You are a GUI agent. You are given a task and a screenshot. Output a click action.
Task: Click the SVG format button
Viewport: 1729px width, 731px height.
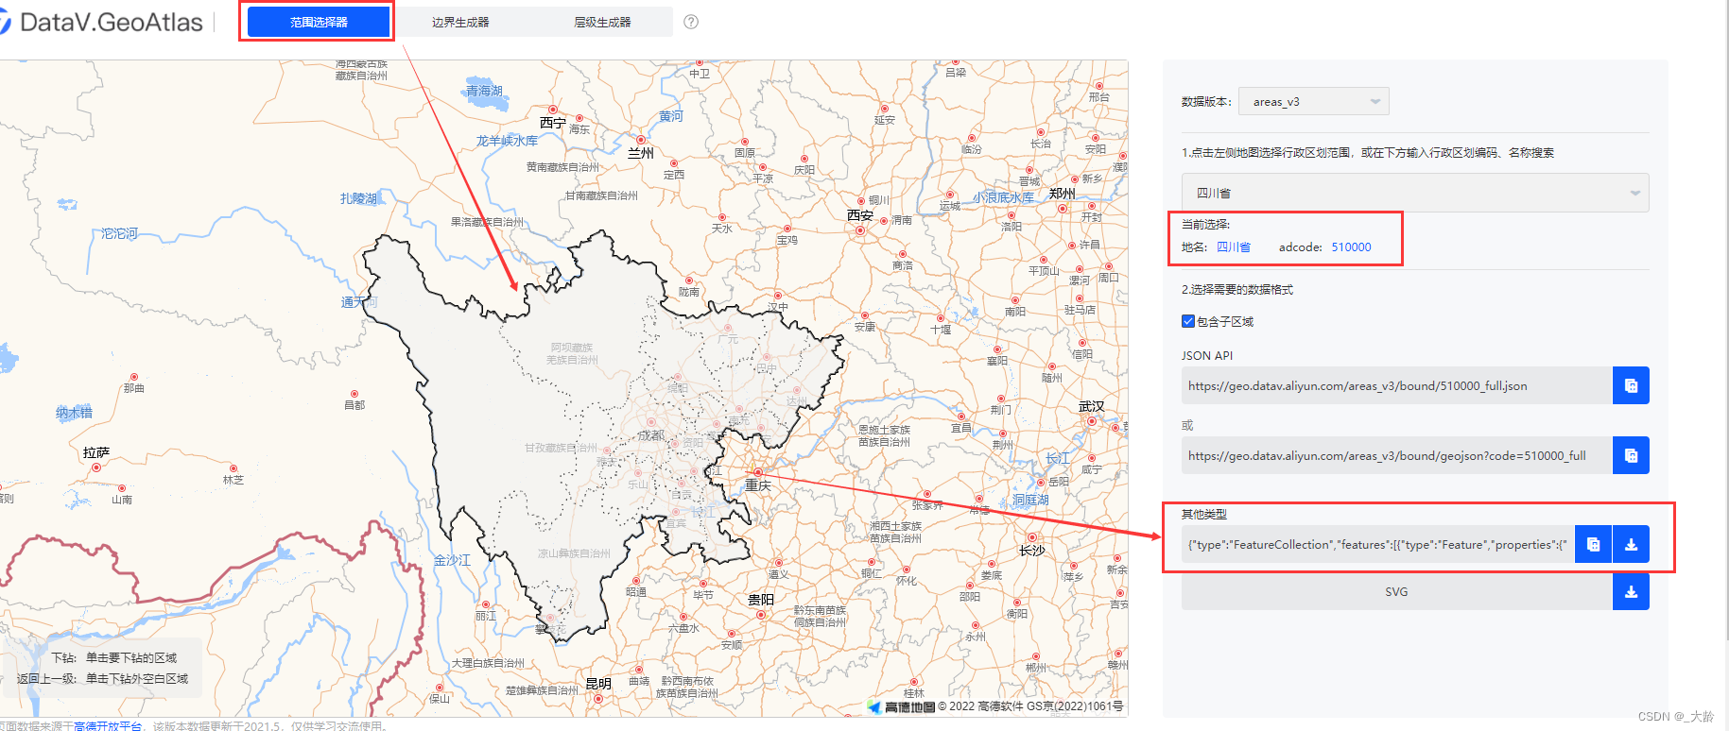pos(1396,592)
